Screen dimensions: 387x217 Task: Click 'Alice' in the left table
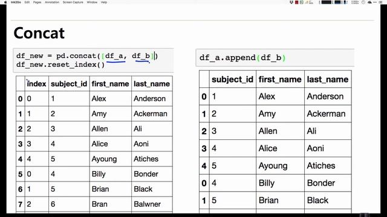click(100, 143)
